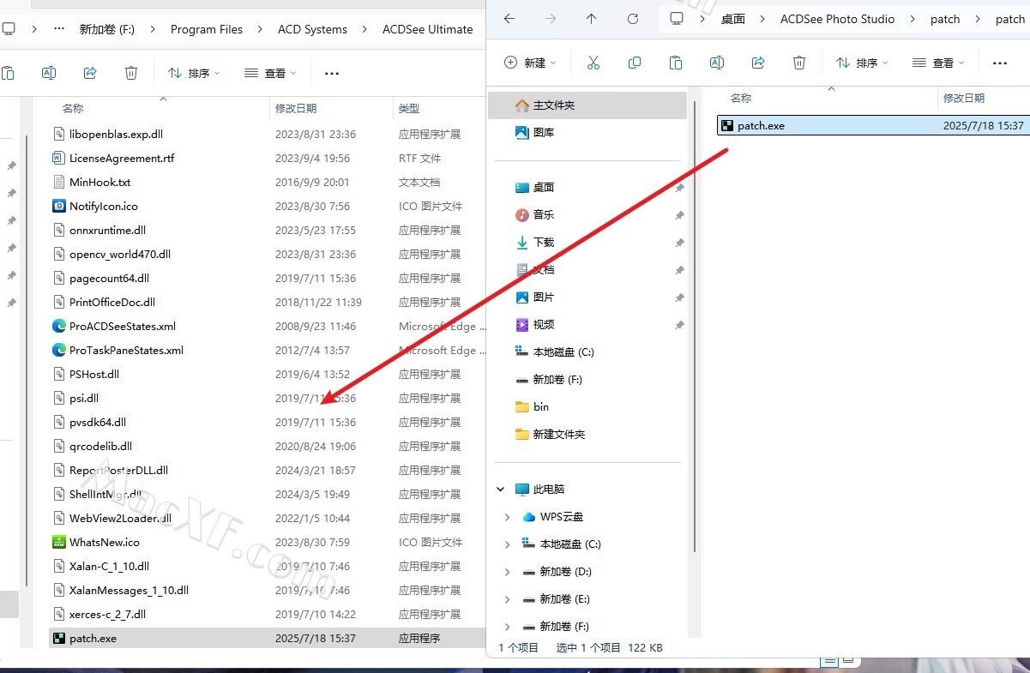Click the Share icon in the patch window toolbar
This screenshot has height=673, width=1030.
[758, 63]
